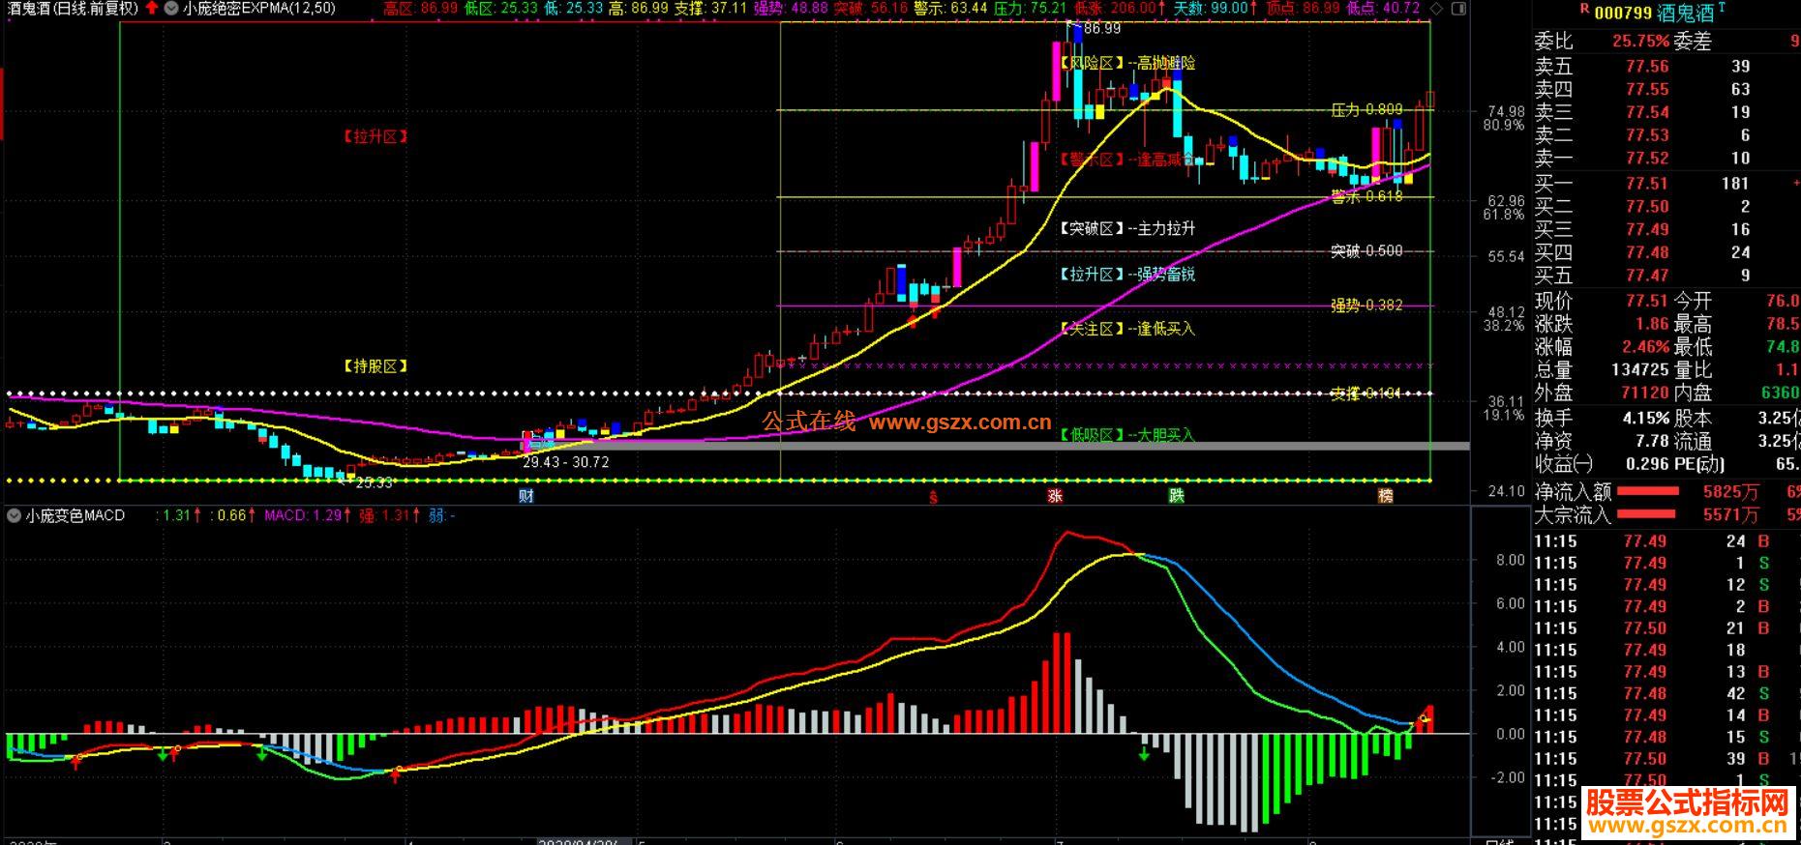Screen dimensions: 1801x845
Task: Click the 外盘 71120 value
Action: click(x=1645, y=393)
